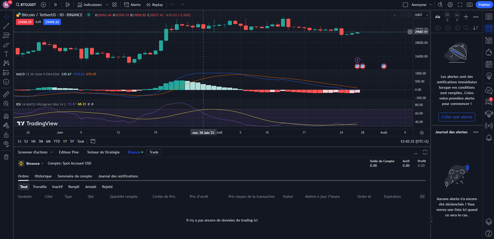494x239 pixels.
Task: Open the emoji sticker tool
Action: point(6,82)
